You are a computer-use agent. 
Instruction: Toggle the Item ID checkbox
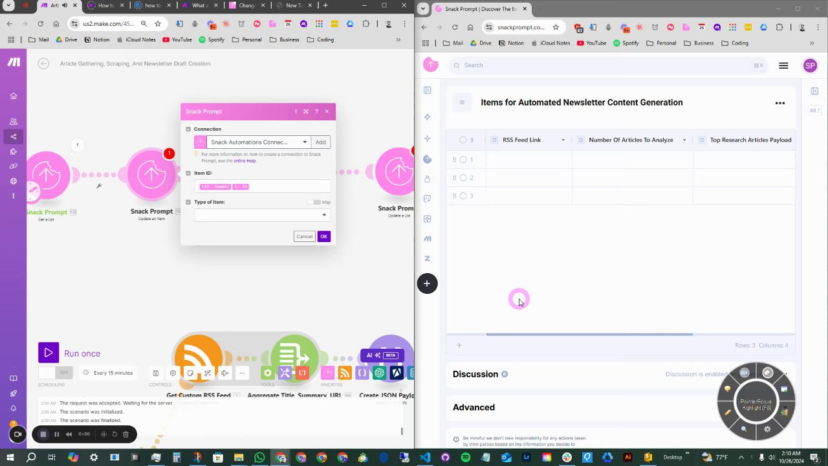click(x=188, y=173)
